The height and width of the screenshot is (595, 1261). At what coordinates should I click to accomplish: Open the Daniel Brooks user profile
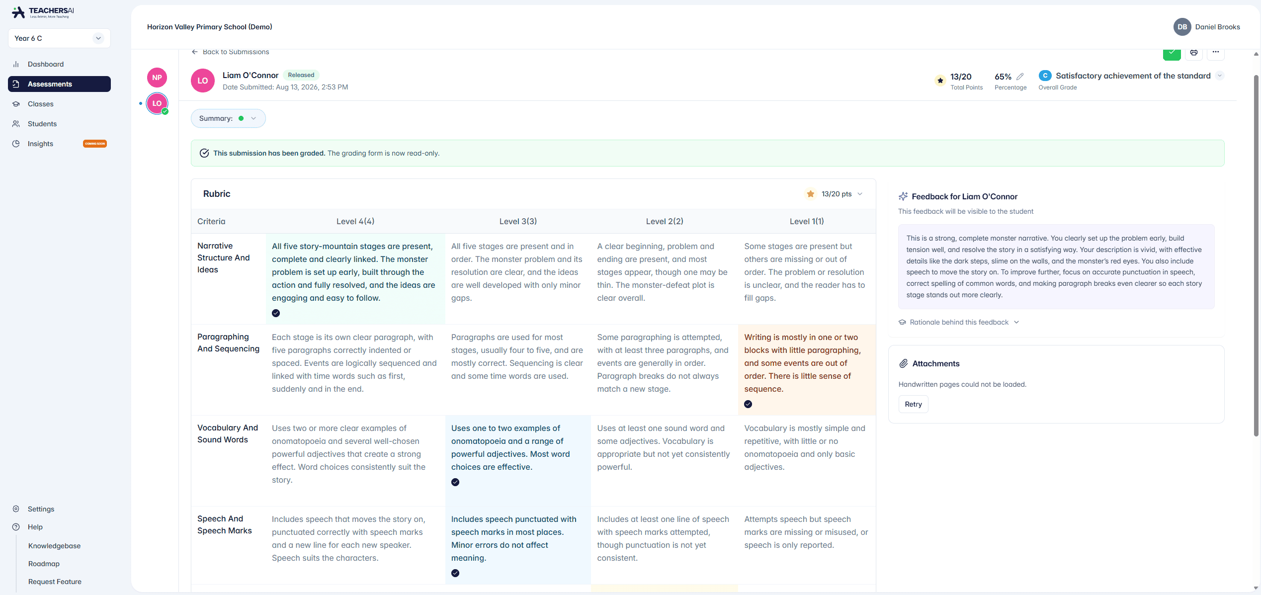point(1206,27)
